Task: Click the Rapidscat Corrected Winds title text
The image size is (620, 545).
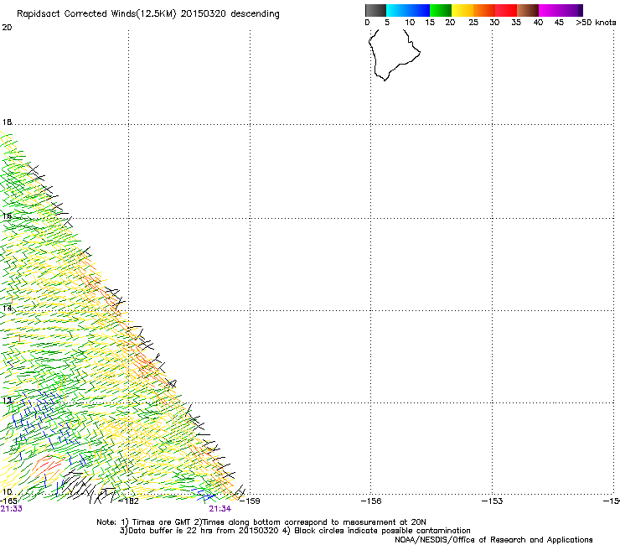Action: 148,14
